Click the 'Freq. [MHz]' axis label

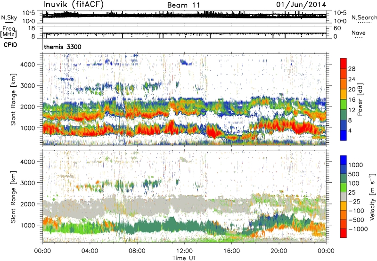(8, 32)
